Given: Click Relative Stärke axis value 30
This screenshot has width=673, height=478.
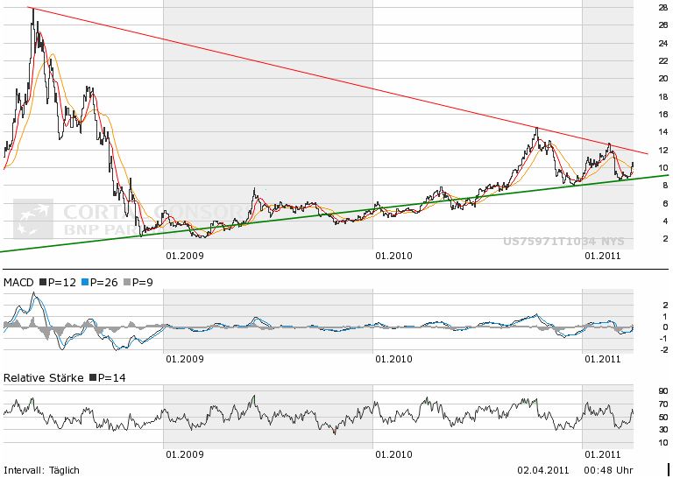Looking at the screenshot, I should [663, 430].
